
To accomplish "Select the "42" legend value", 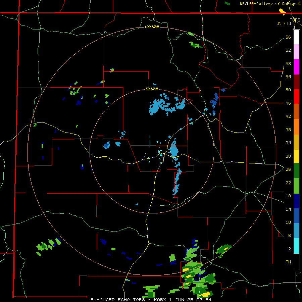I will point(288,116).
